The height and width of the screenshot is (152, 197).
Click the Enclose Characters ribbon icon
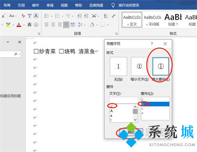pos(36,25)
